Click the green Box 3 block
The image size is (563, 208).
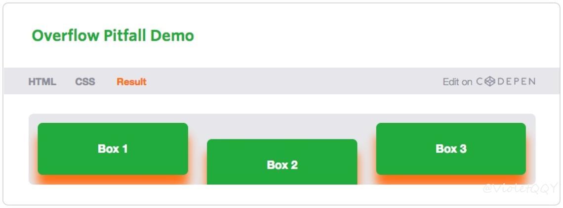tap(451, 149)
